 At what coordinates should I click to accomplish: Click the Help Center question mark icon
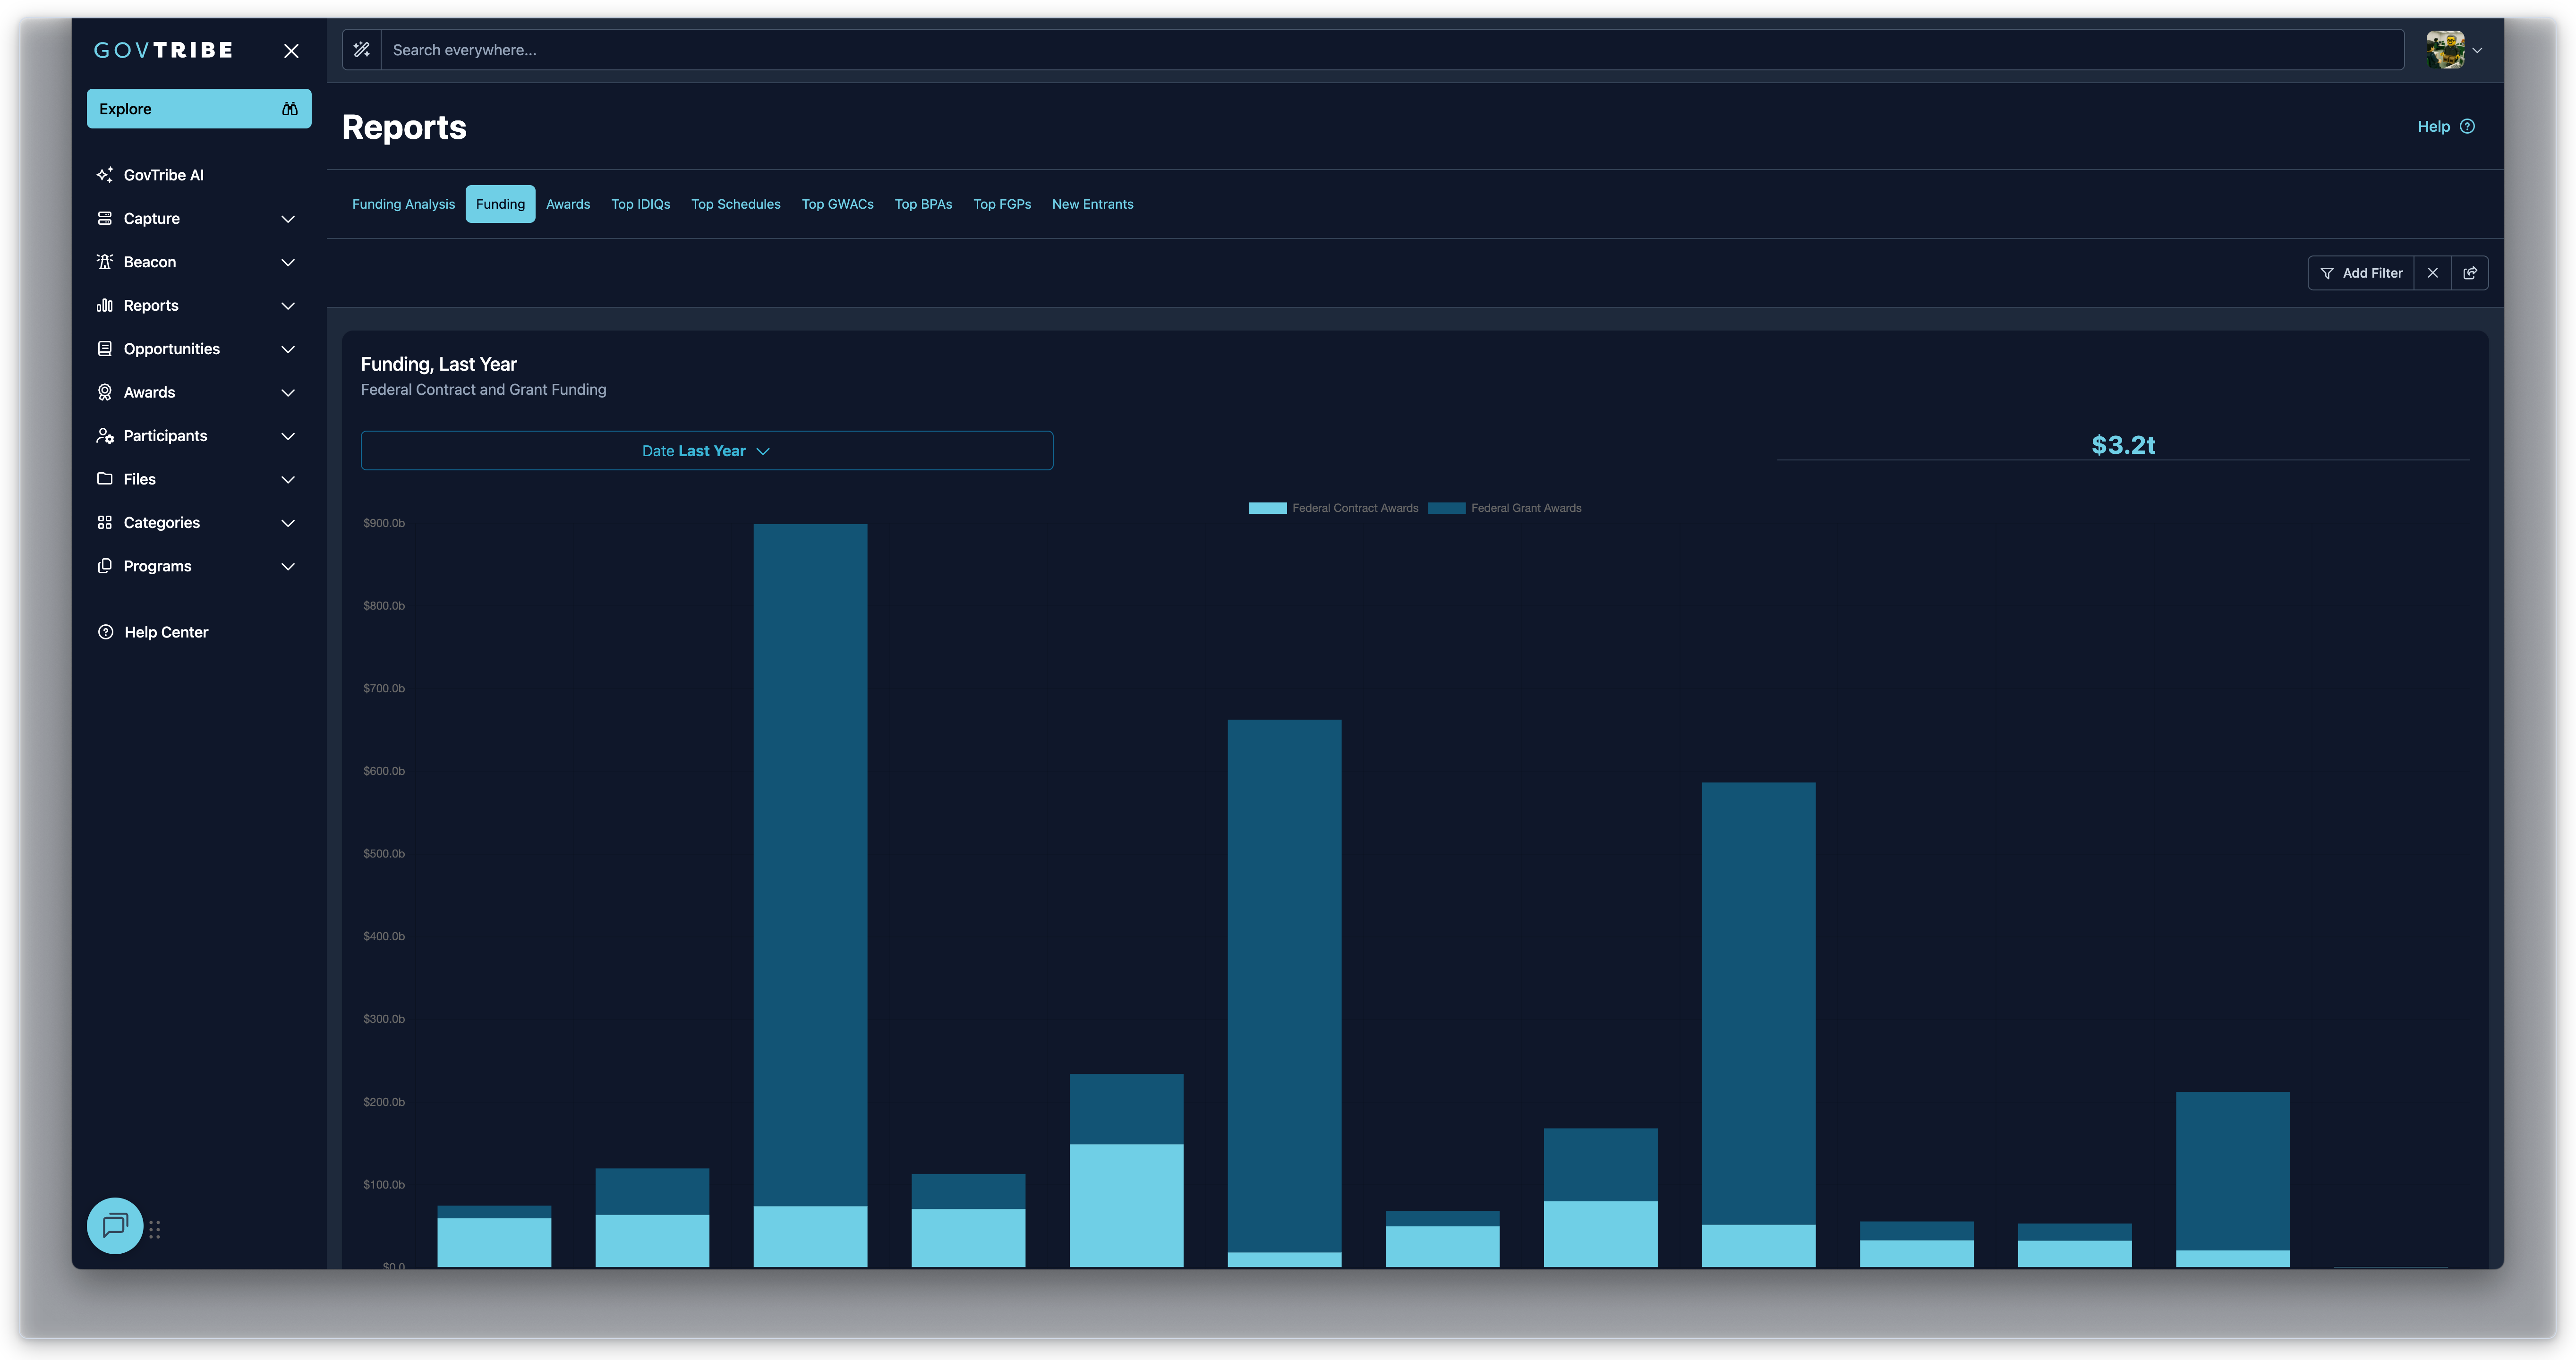(106, 632)
